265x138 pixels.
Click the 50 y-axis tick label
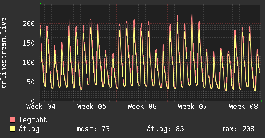(x=31, y=82)
